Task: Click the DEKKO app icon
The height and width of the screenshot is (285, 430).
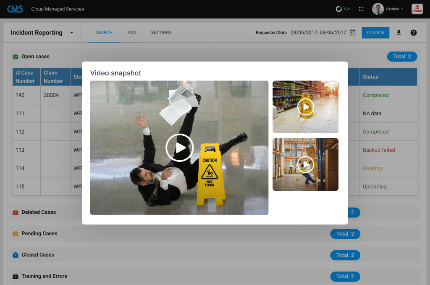Action: pyautogui.click(x=417, y=8)
